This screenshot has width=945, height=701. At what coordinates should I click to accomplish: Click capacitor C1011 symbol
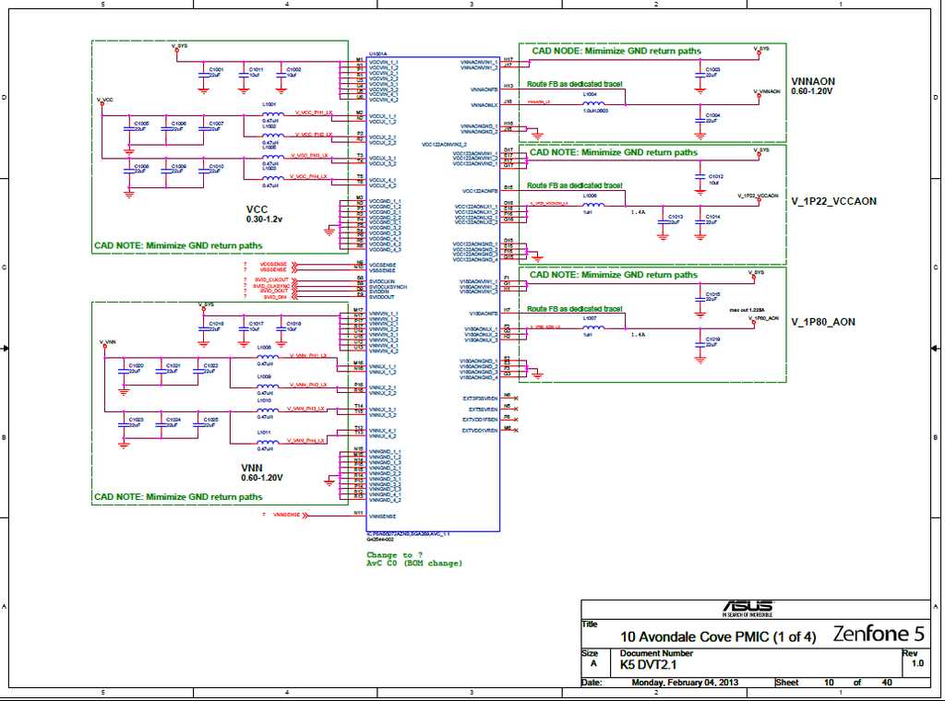244,76
